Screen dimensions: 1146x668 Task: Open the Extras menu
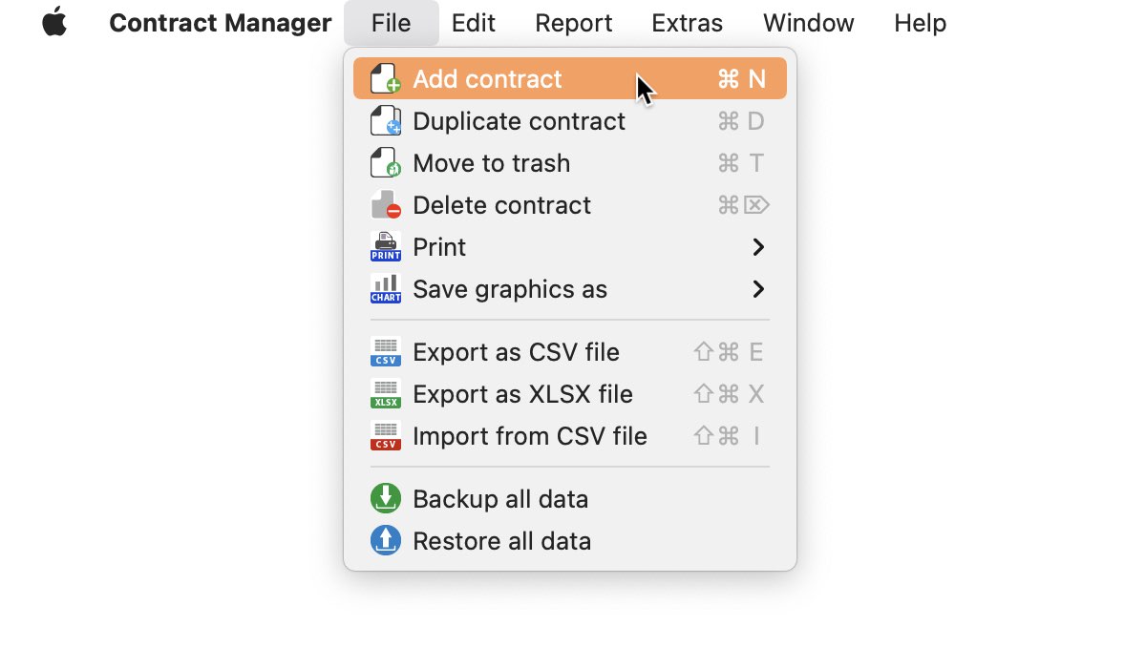coord(688,23)
